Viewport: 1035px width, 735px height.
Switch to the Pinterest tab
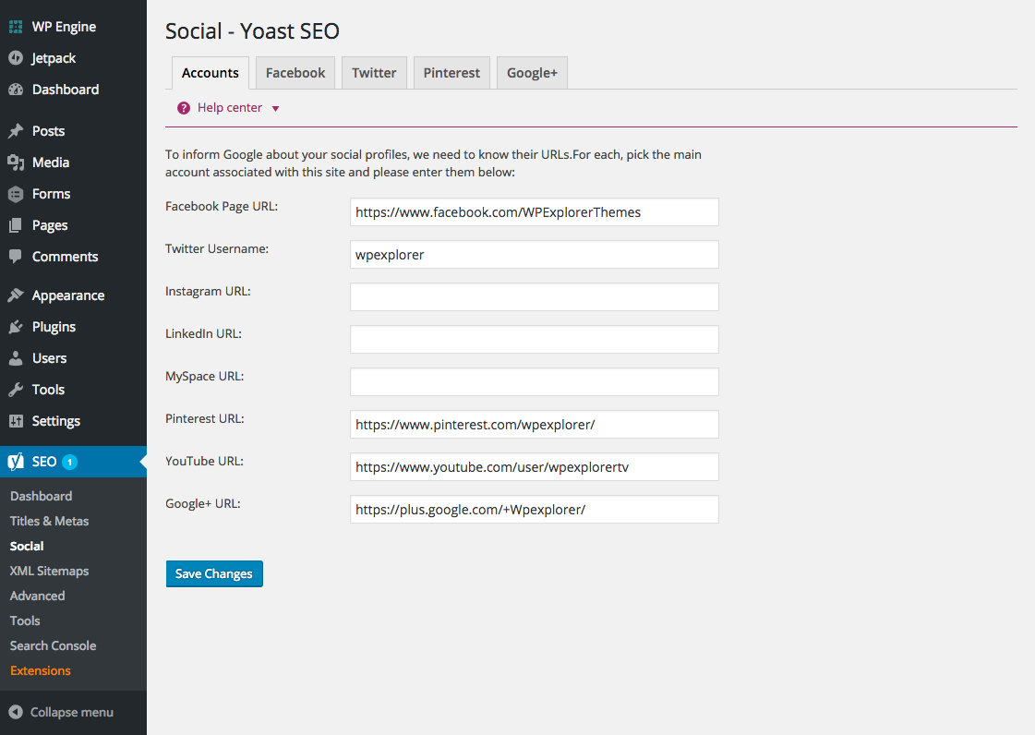452,73
